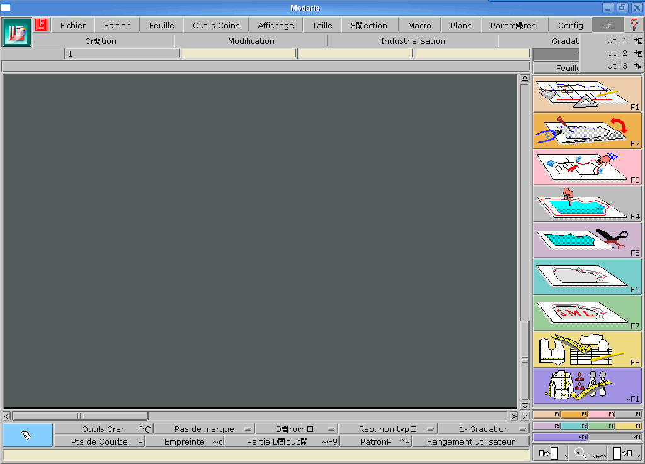
Task: Open the F7 SML size tools panel
Action: click(587, 313)
